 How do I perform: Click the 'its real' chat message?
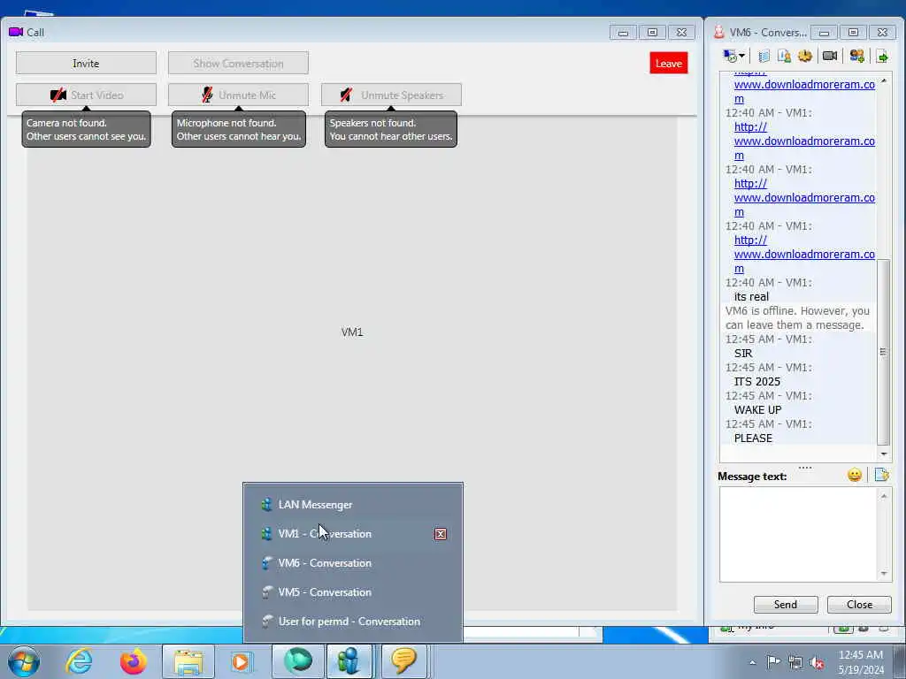(751, 297)
